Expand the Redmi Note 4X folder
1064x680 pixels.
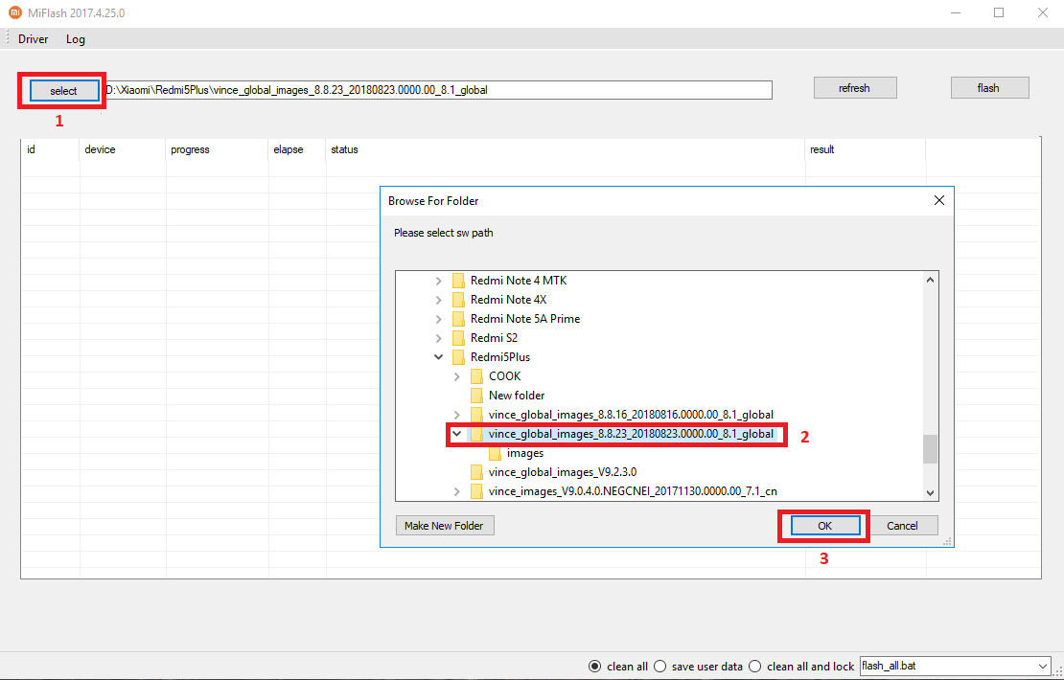439,300
